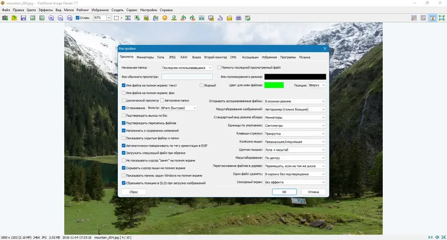
Task: Go to next image with green right arrow
Action: coord(42,18)
